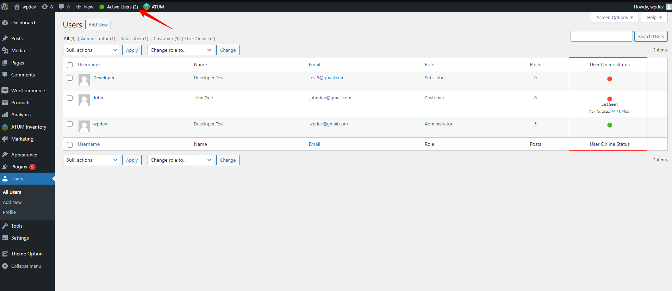672x291 pixels.
Task: Click the Posts pin icon
Action: 5,38
